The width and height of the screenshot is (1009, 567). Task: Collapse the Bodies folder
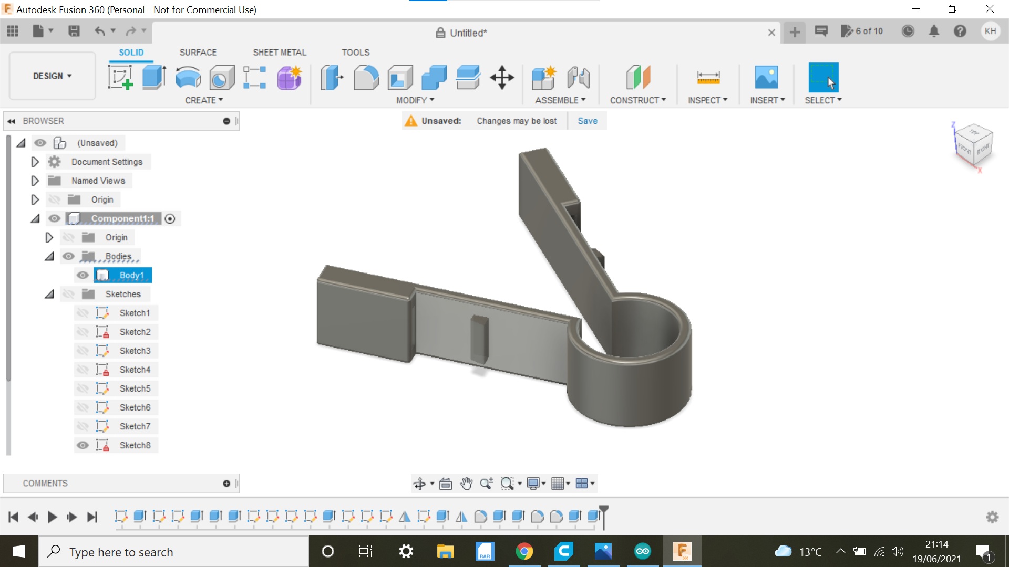click(49, 256)
